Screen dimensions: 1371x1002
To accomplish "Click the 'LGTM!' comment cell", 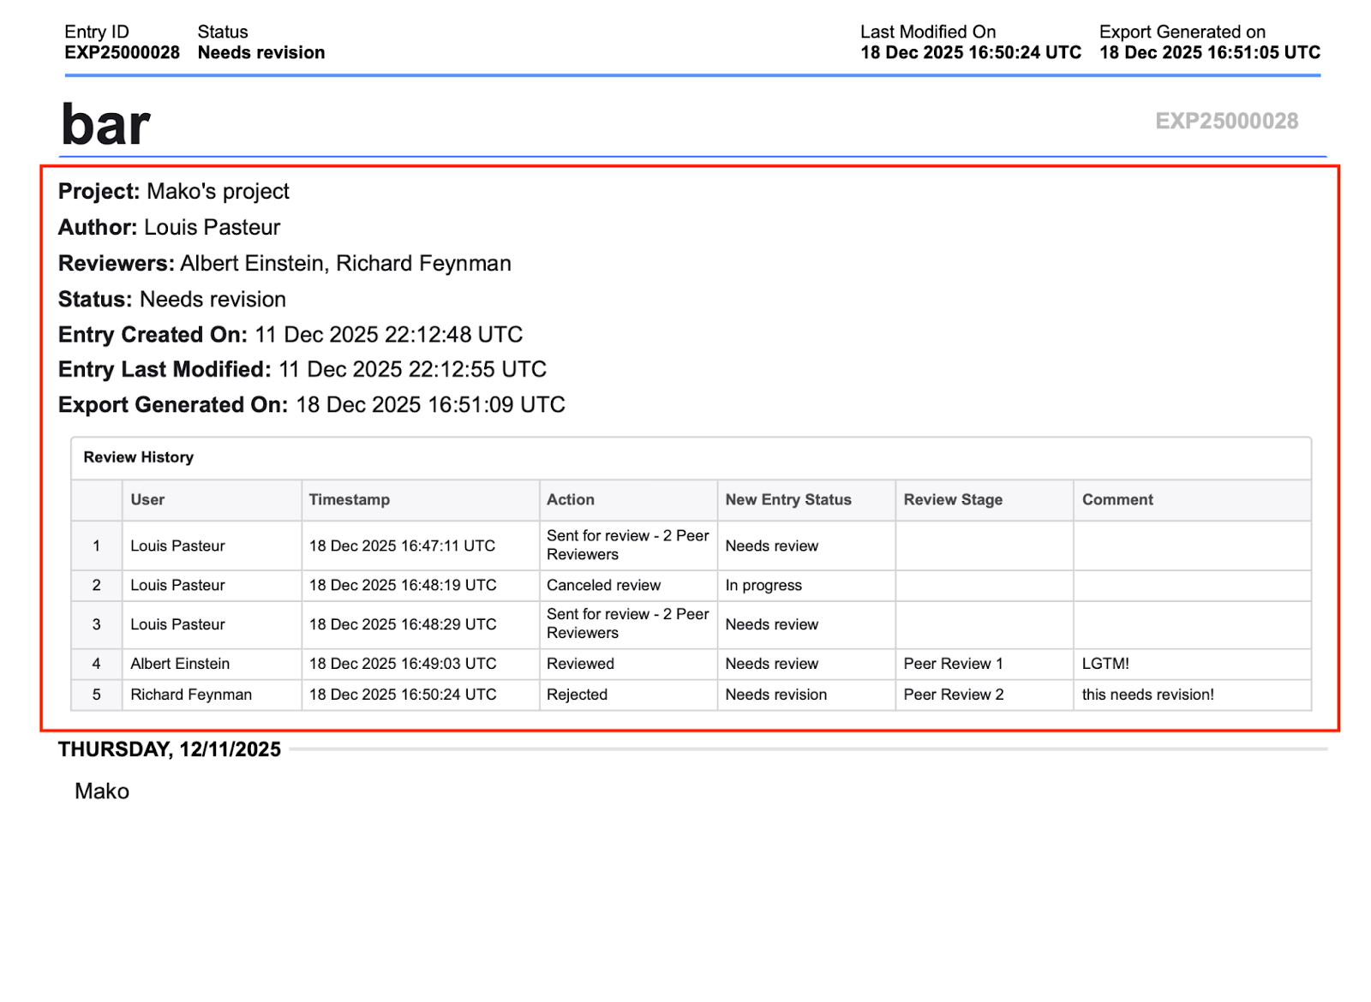I will 1105,664.
